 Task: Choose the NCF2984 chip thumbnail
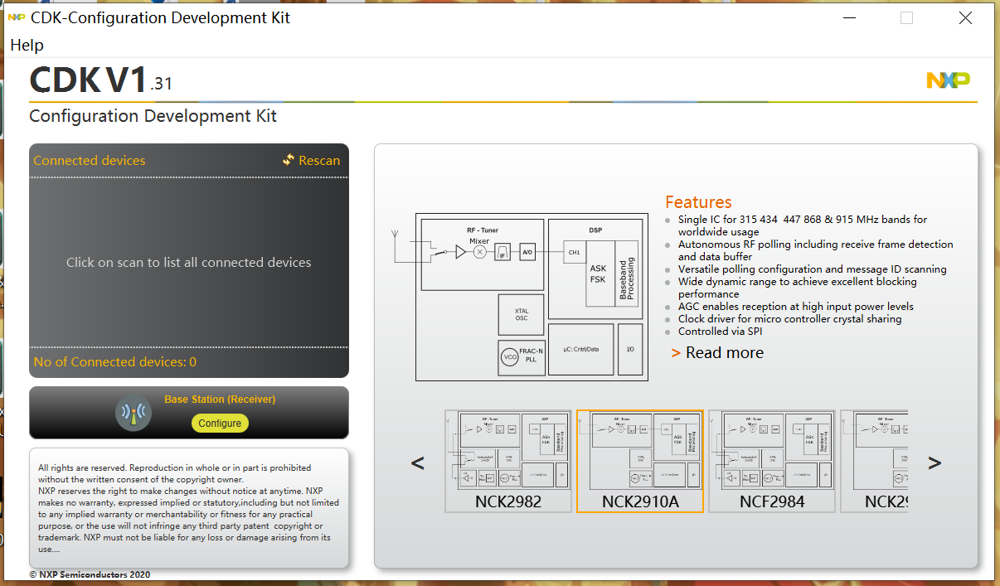coord(772,461)
